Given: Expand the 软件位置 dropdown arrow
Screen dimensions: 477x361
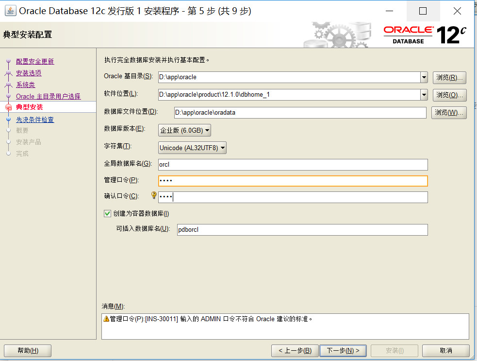Looking at the screenshot, I should click(424, 95).
